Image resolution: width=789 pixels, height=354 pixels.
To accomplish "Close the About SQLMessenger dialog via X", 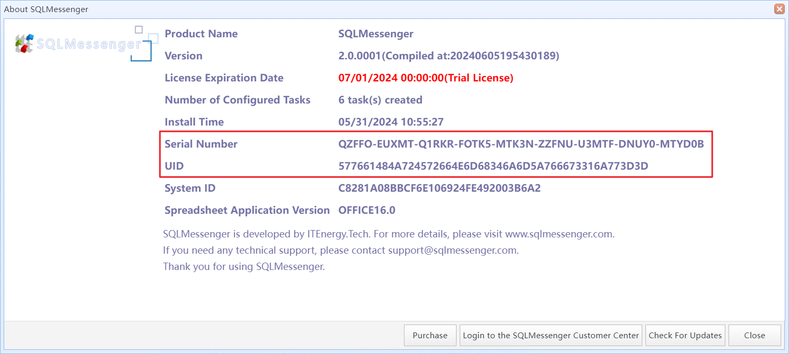I will point(779,9).
